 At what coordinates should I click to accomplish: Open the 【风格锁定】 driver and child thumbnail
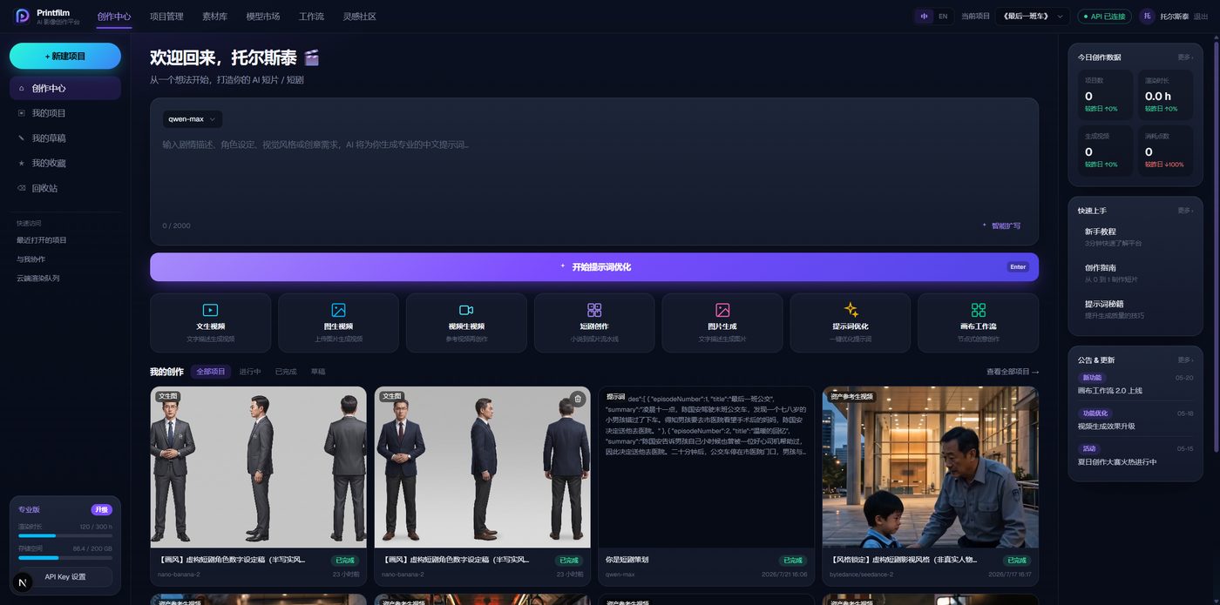(930, 467)
